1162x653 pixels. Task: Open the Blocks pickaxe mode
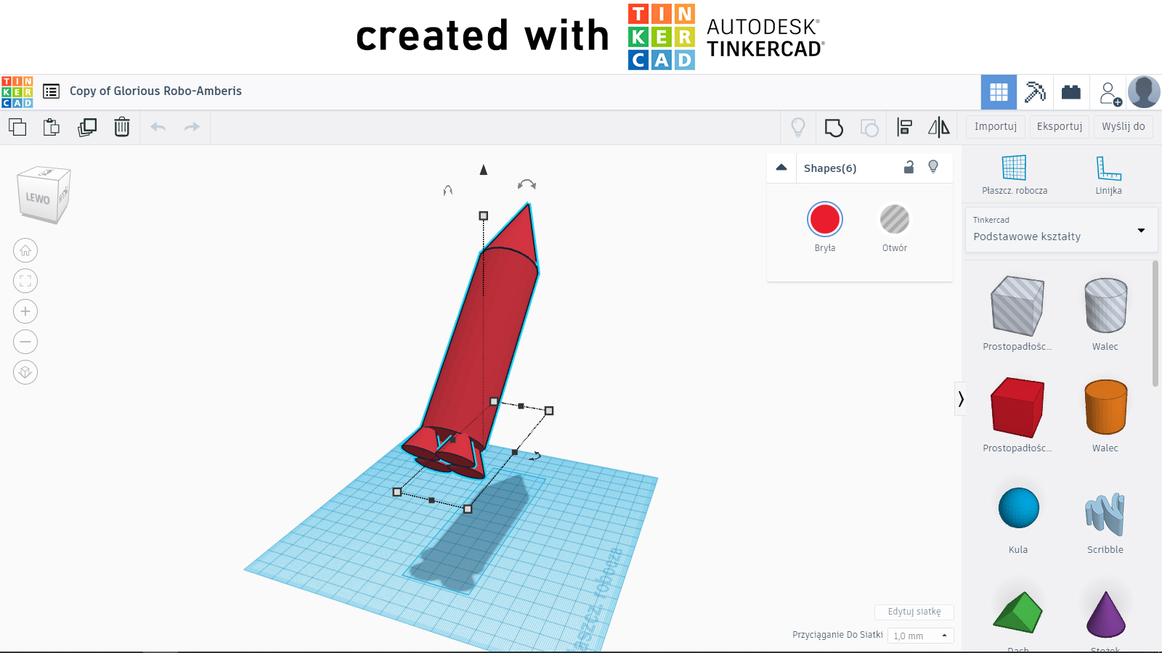coord(1035,92)
